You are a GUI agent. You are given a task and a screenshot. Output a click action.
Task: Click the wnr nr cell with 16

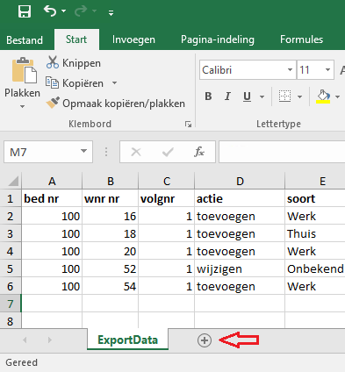[x=111, y=216]
